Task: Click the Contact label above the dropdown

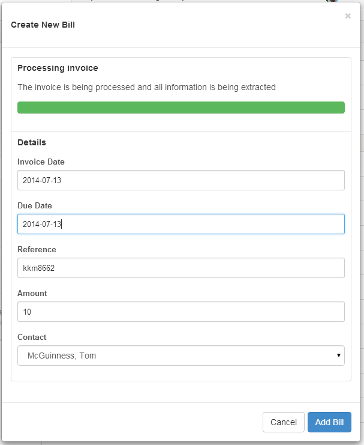Action: 32,337
